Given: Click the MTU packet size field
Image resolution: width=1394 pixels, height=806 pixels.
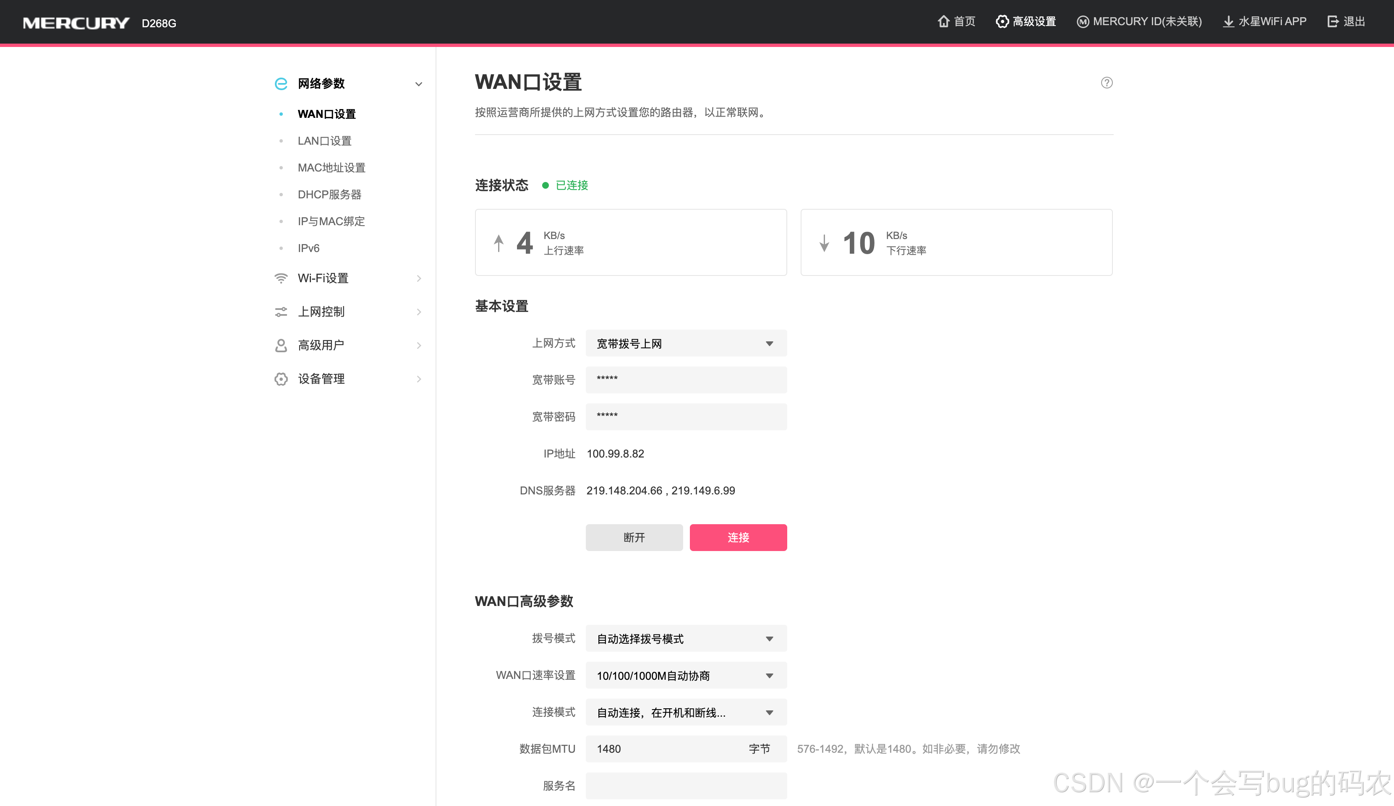Looking at the screenshot, I should (x=664, y=749).
